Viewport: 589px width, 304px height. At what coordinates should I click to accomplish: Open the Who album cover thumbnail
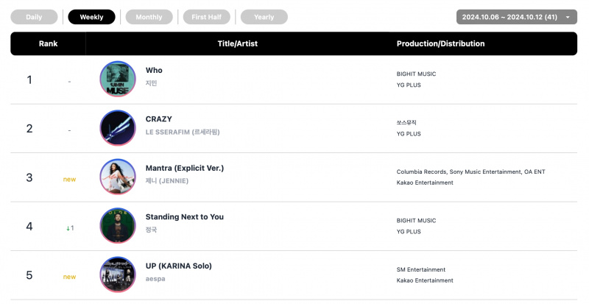(x=118, y=79)
